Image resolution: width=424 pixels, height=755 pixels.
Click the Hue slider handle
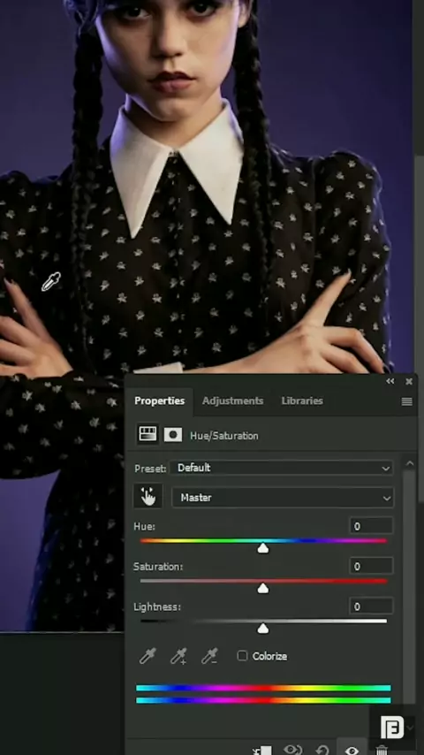pyautogui.click(x=262, y=548)
